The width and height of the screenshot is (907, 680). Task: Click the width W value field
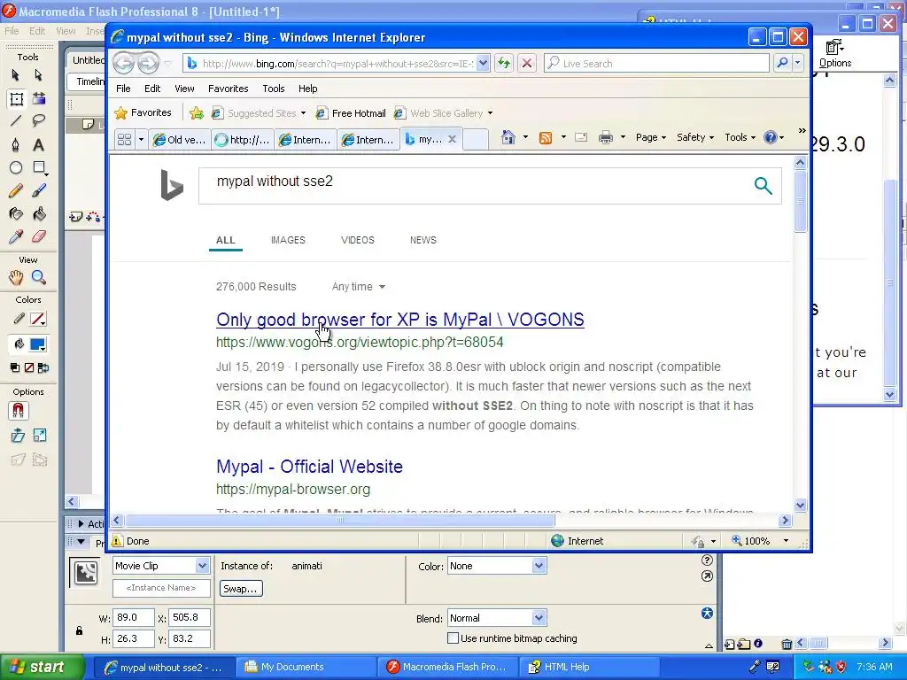tap(133, 617)
